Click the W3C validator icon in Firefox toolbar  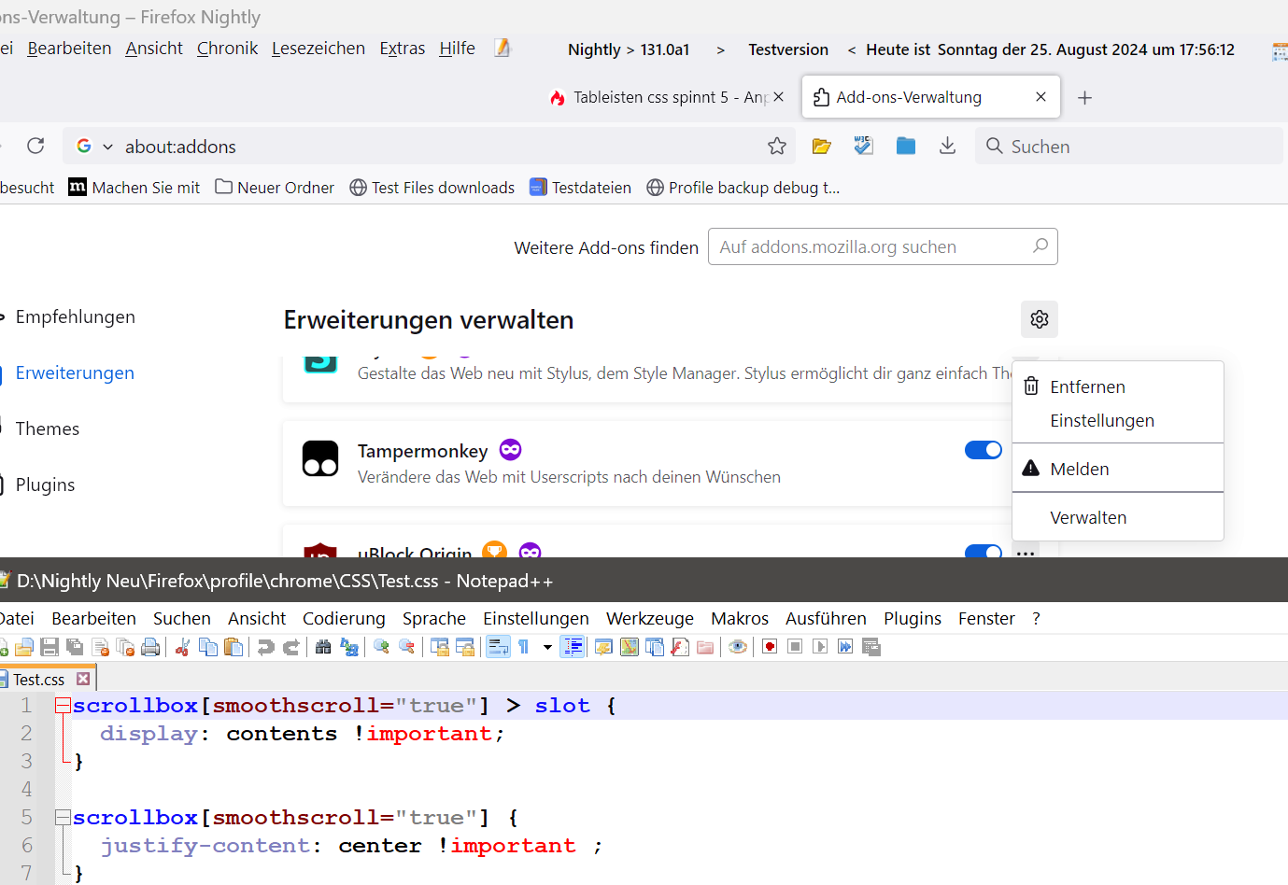863,146
